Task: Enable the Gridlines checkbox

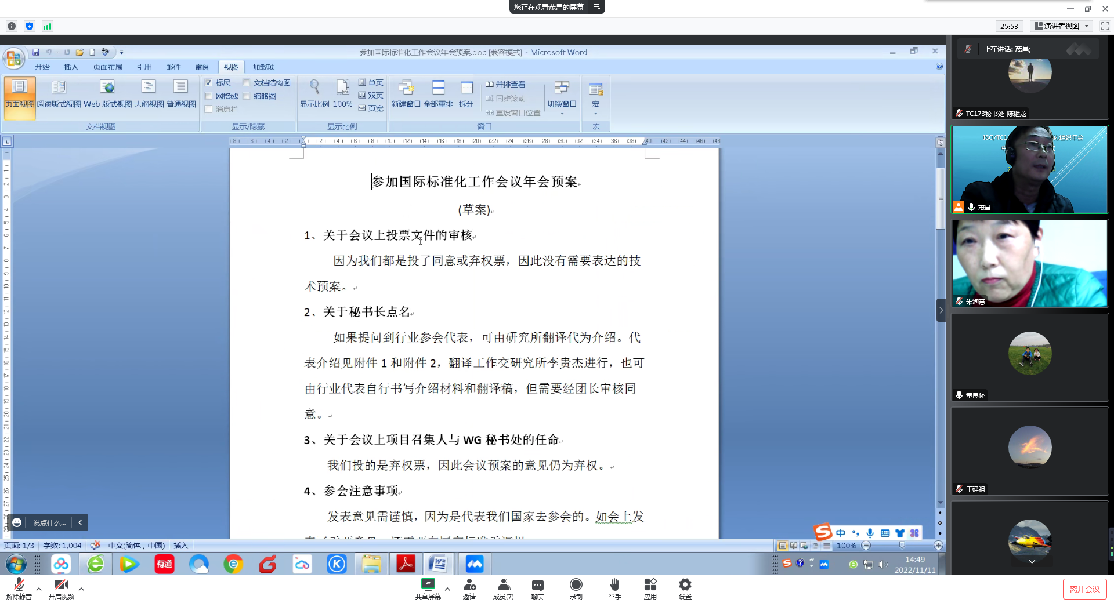Action: (x=209, y=96)
